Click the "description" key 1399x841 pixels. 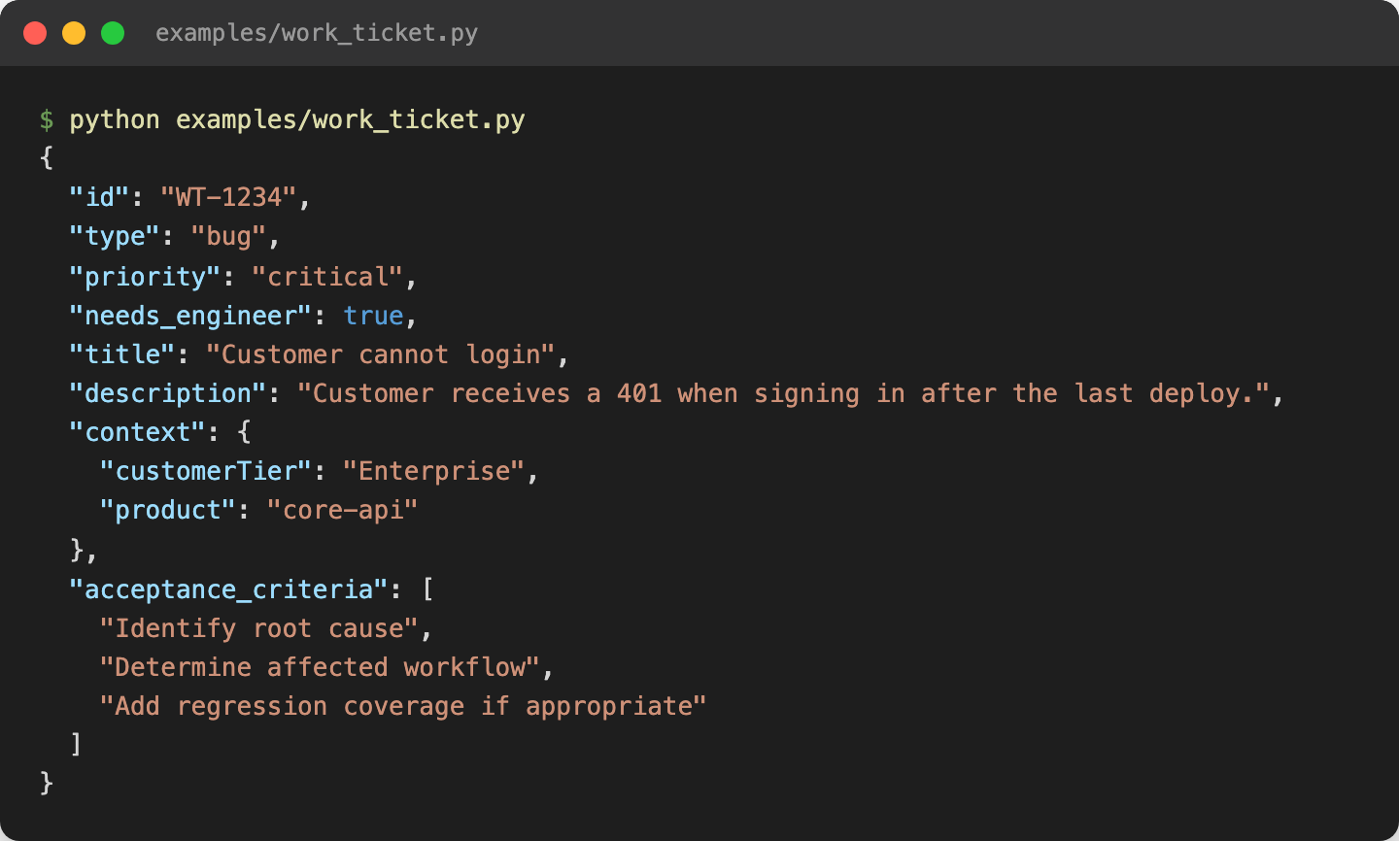point(167,393)
